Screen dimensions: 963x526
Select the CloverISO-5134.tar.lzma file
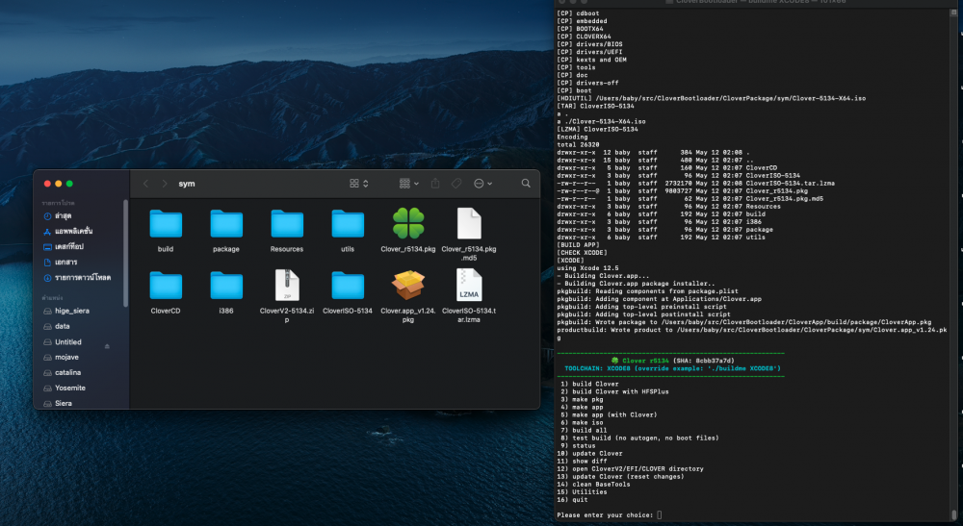pyautogui.click(x=469, y=285)
